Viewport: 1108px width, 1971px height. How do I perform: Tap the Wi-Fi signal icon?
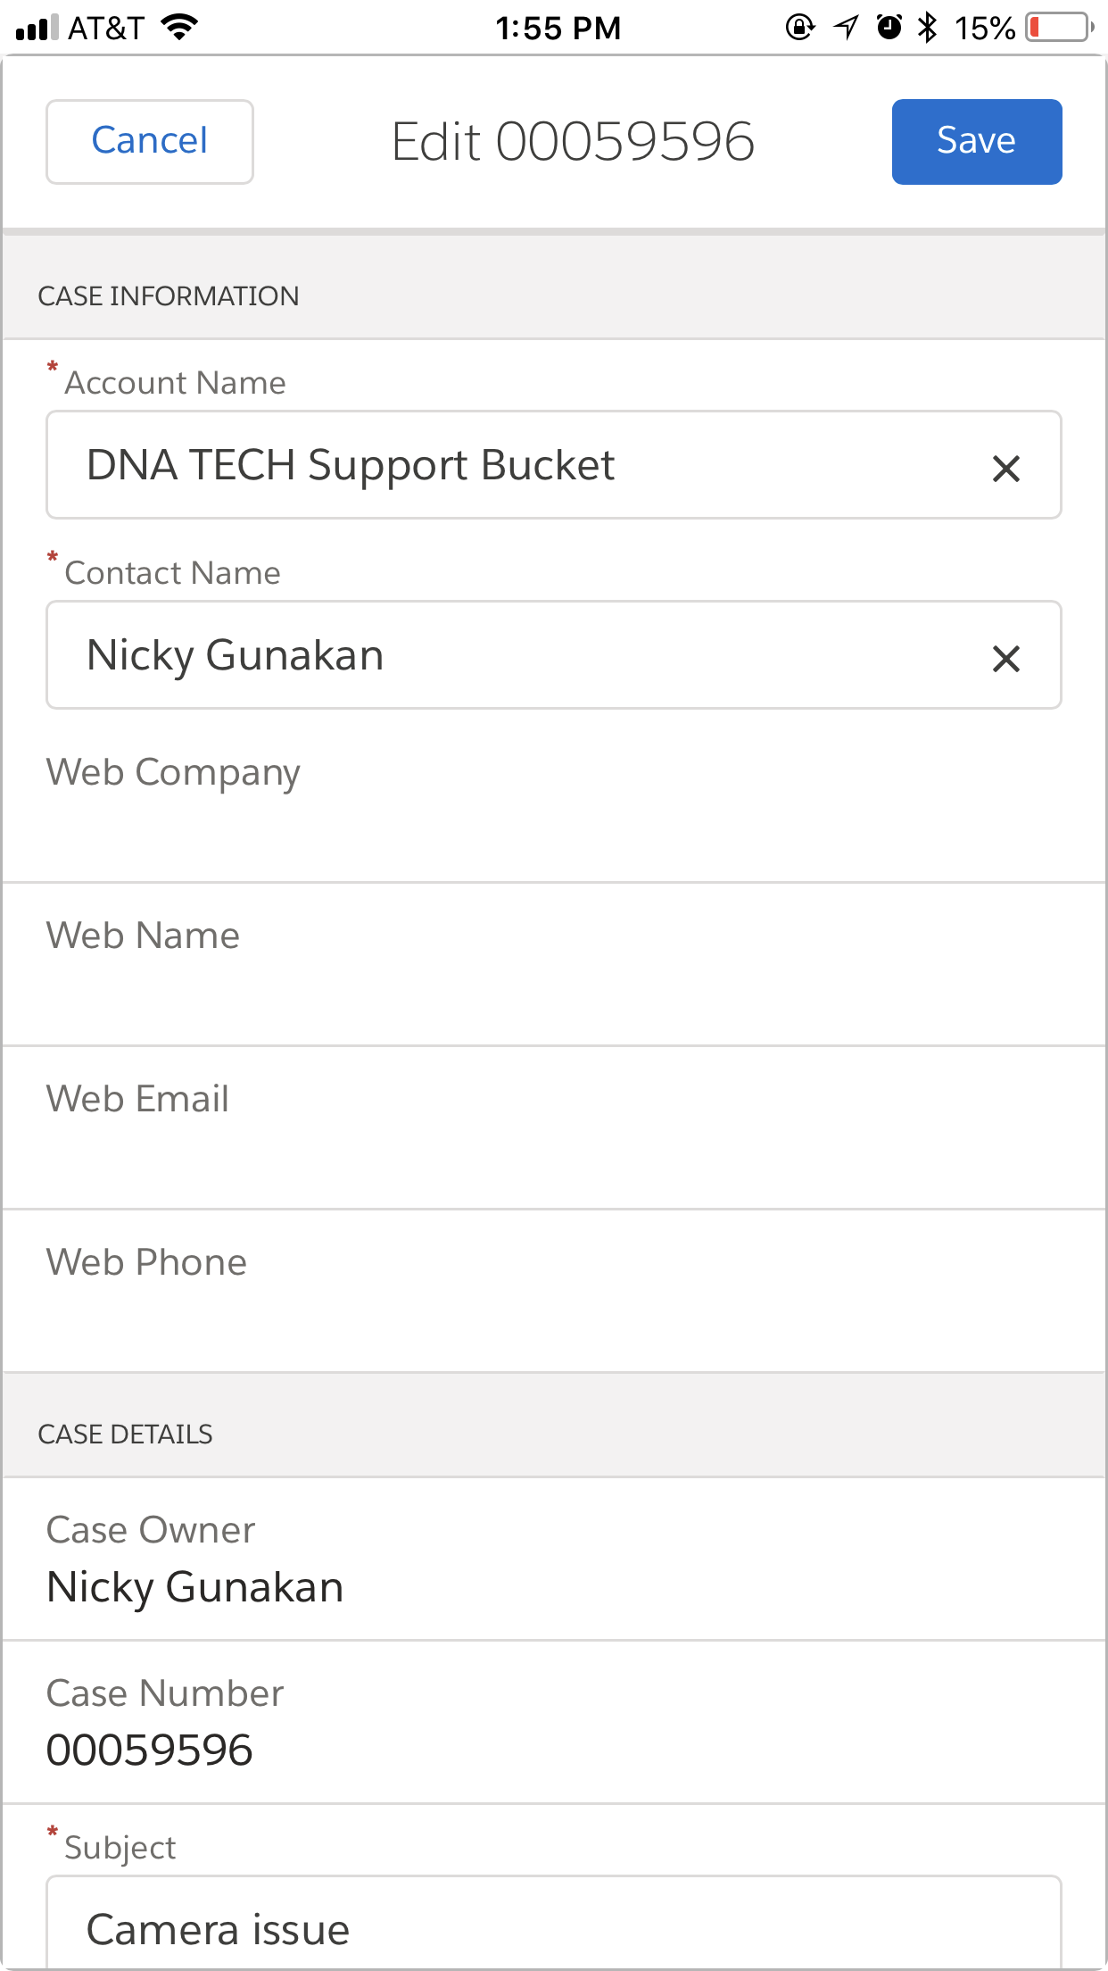coord(179,28)
